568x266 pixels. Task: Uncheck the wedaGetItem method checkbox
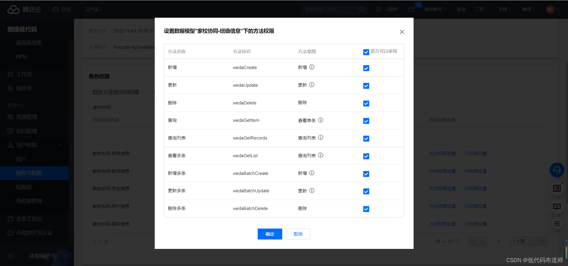[x=366, y=121]
